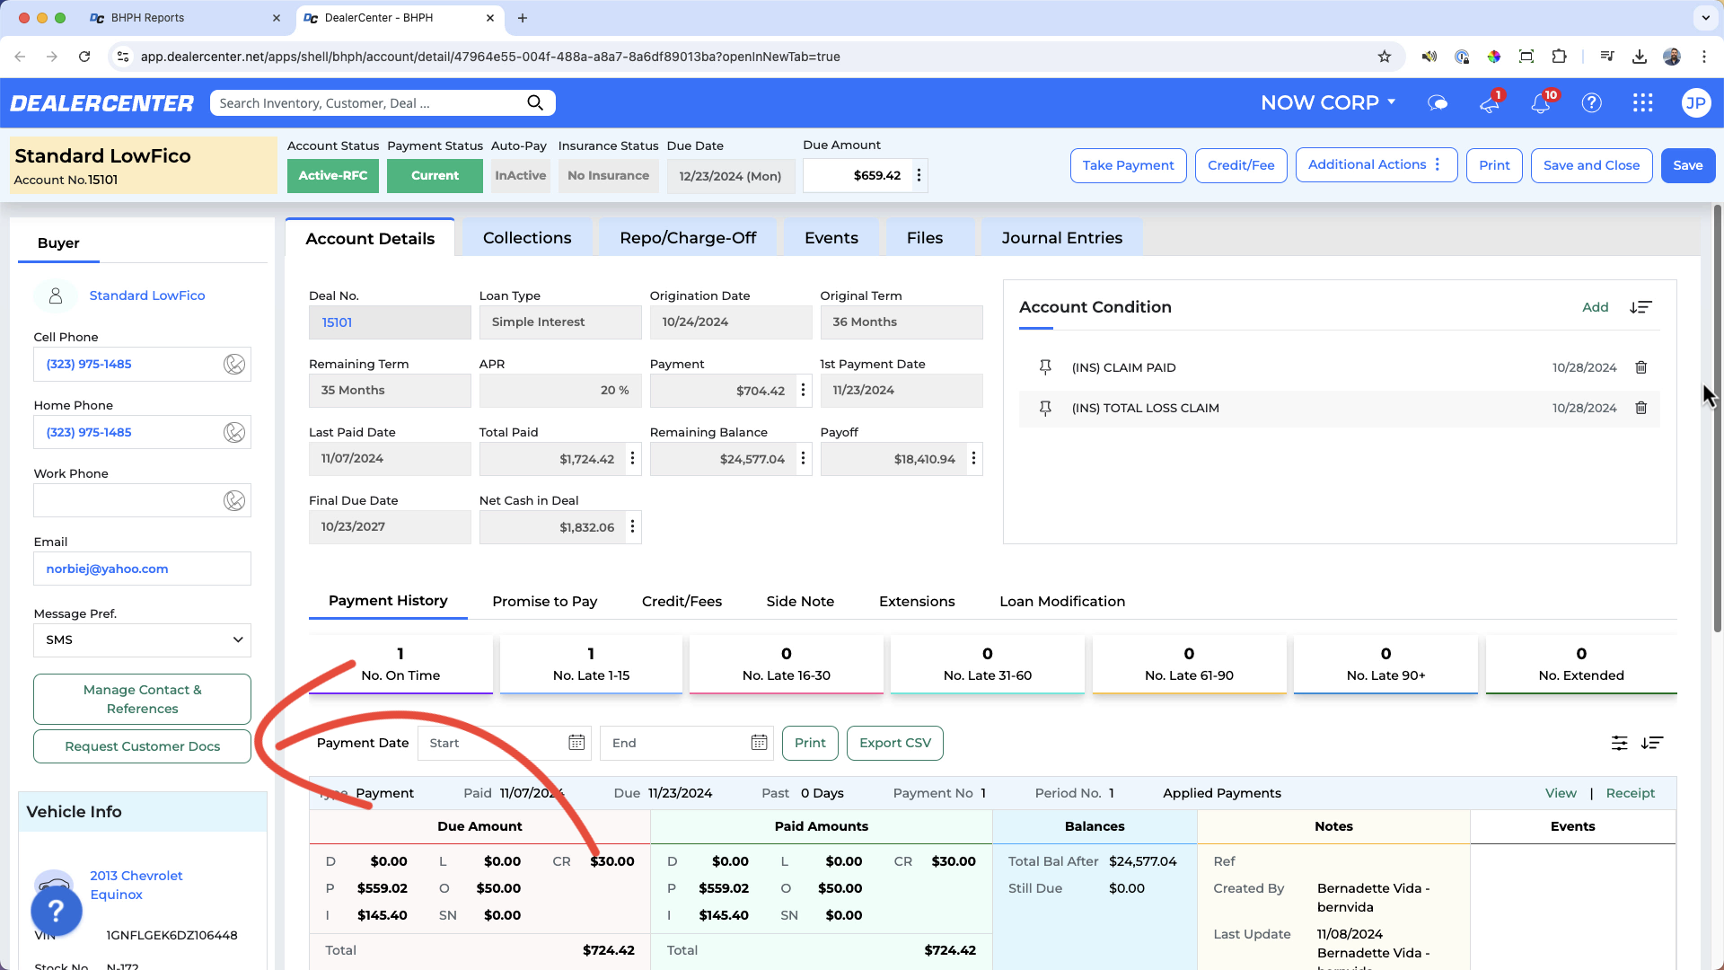Click Manage Contact & References
The image size is (1724, 970).
coord(142,699)
